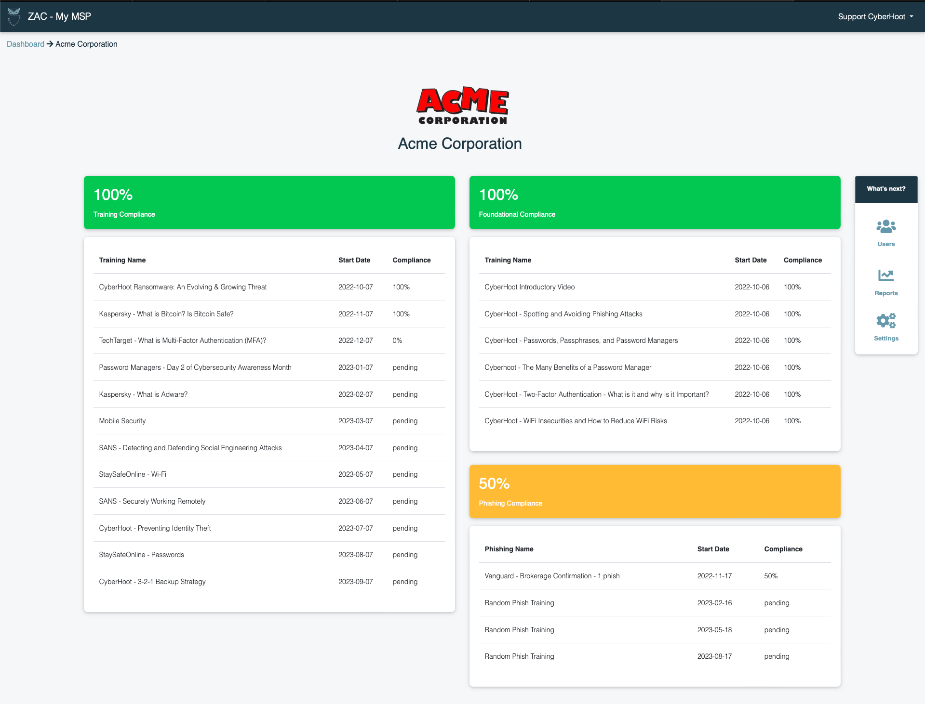Select StaySafeOnline - Wi-Fi training row
925x704 pixels.
[269, 474]
